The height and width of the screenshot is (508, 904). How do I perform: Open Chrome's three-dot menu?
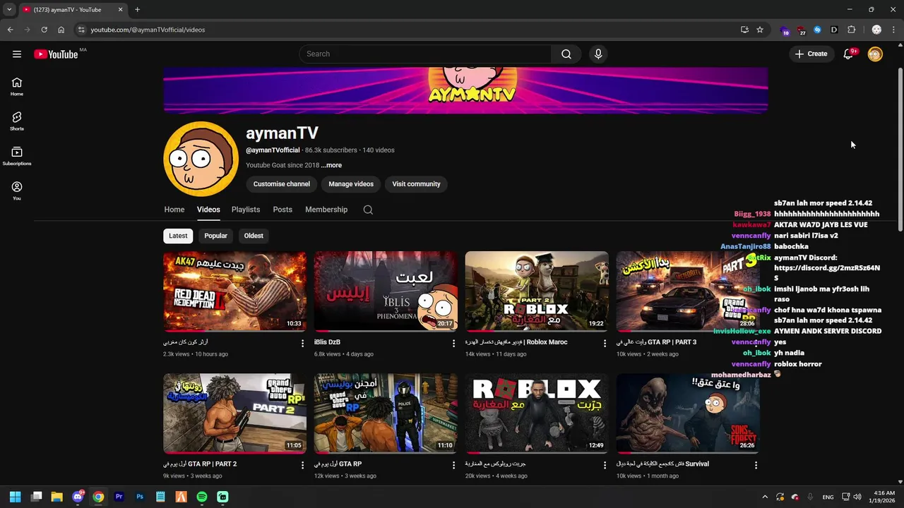point(893,30)
